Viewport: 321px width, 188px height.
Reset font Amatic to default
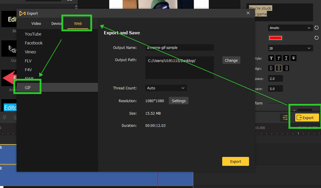[317, 28]
